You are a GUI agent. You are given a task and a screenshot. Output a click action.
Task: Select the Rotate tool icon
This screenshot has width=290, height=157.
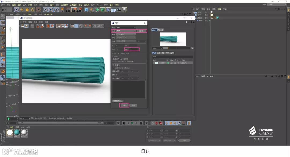[33, 10]
